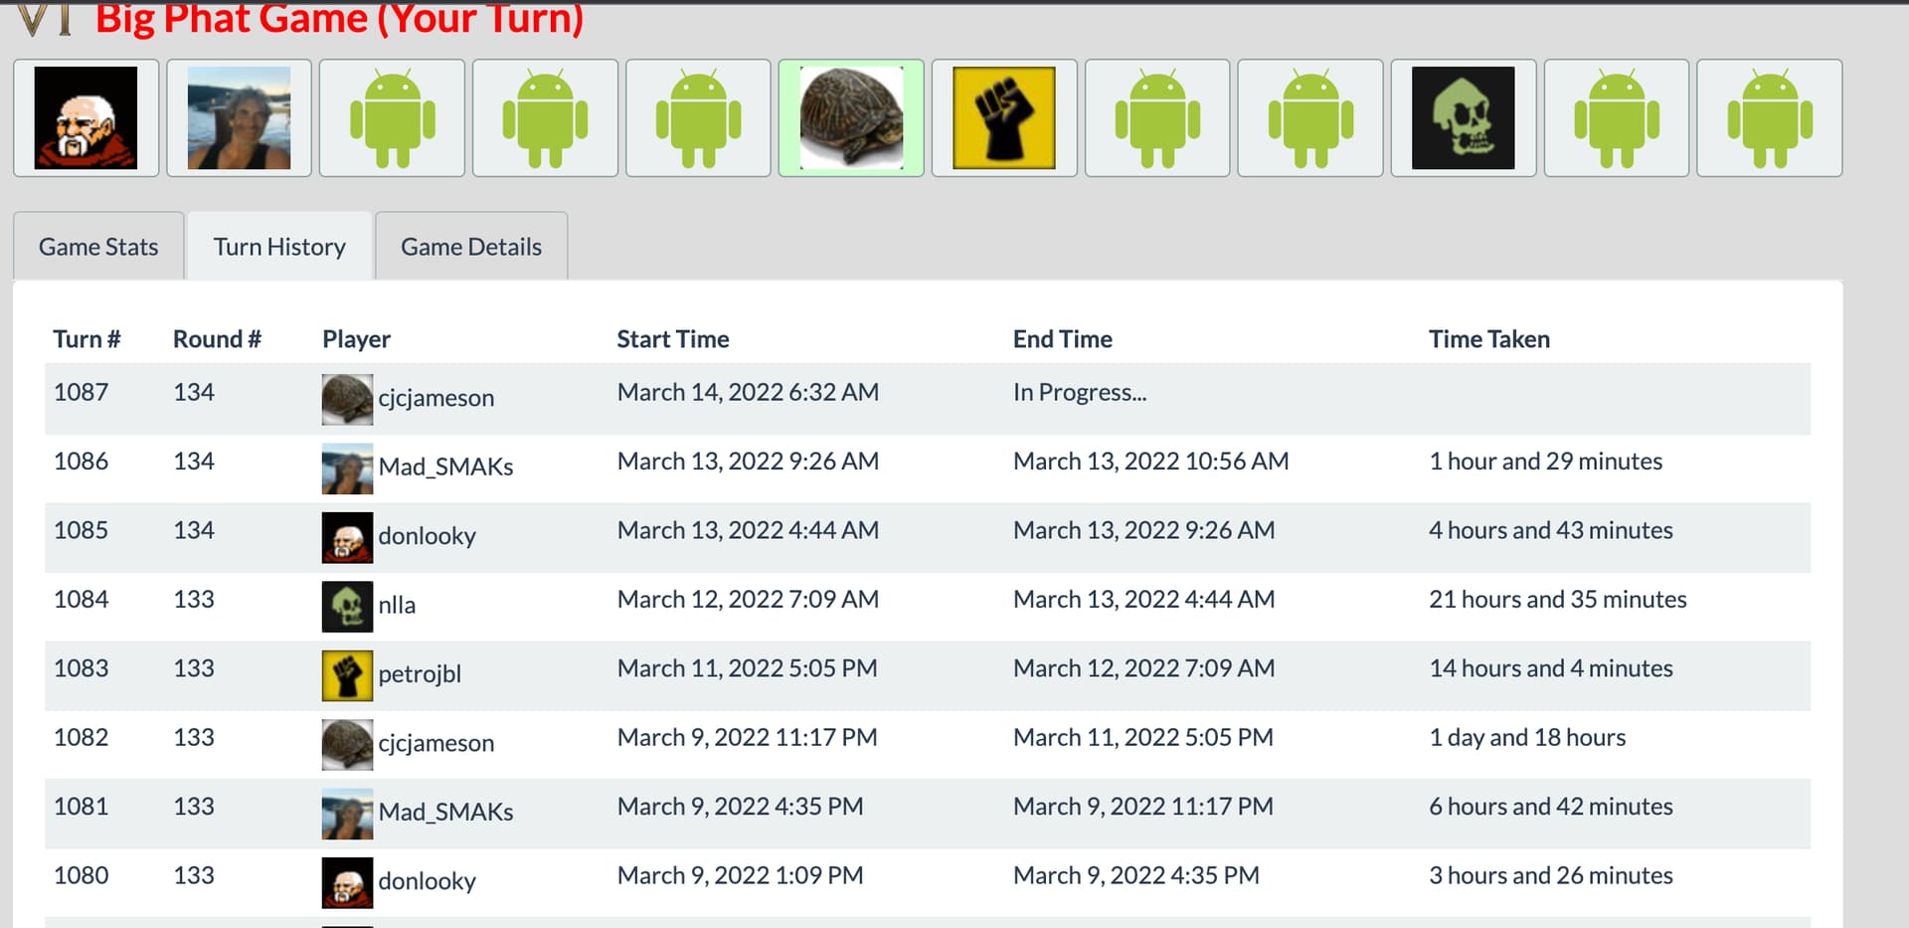Viewport: 1909px width, 928px height.
Task: Click the skull icon beside nlla
Action: point(347,606)
